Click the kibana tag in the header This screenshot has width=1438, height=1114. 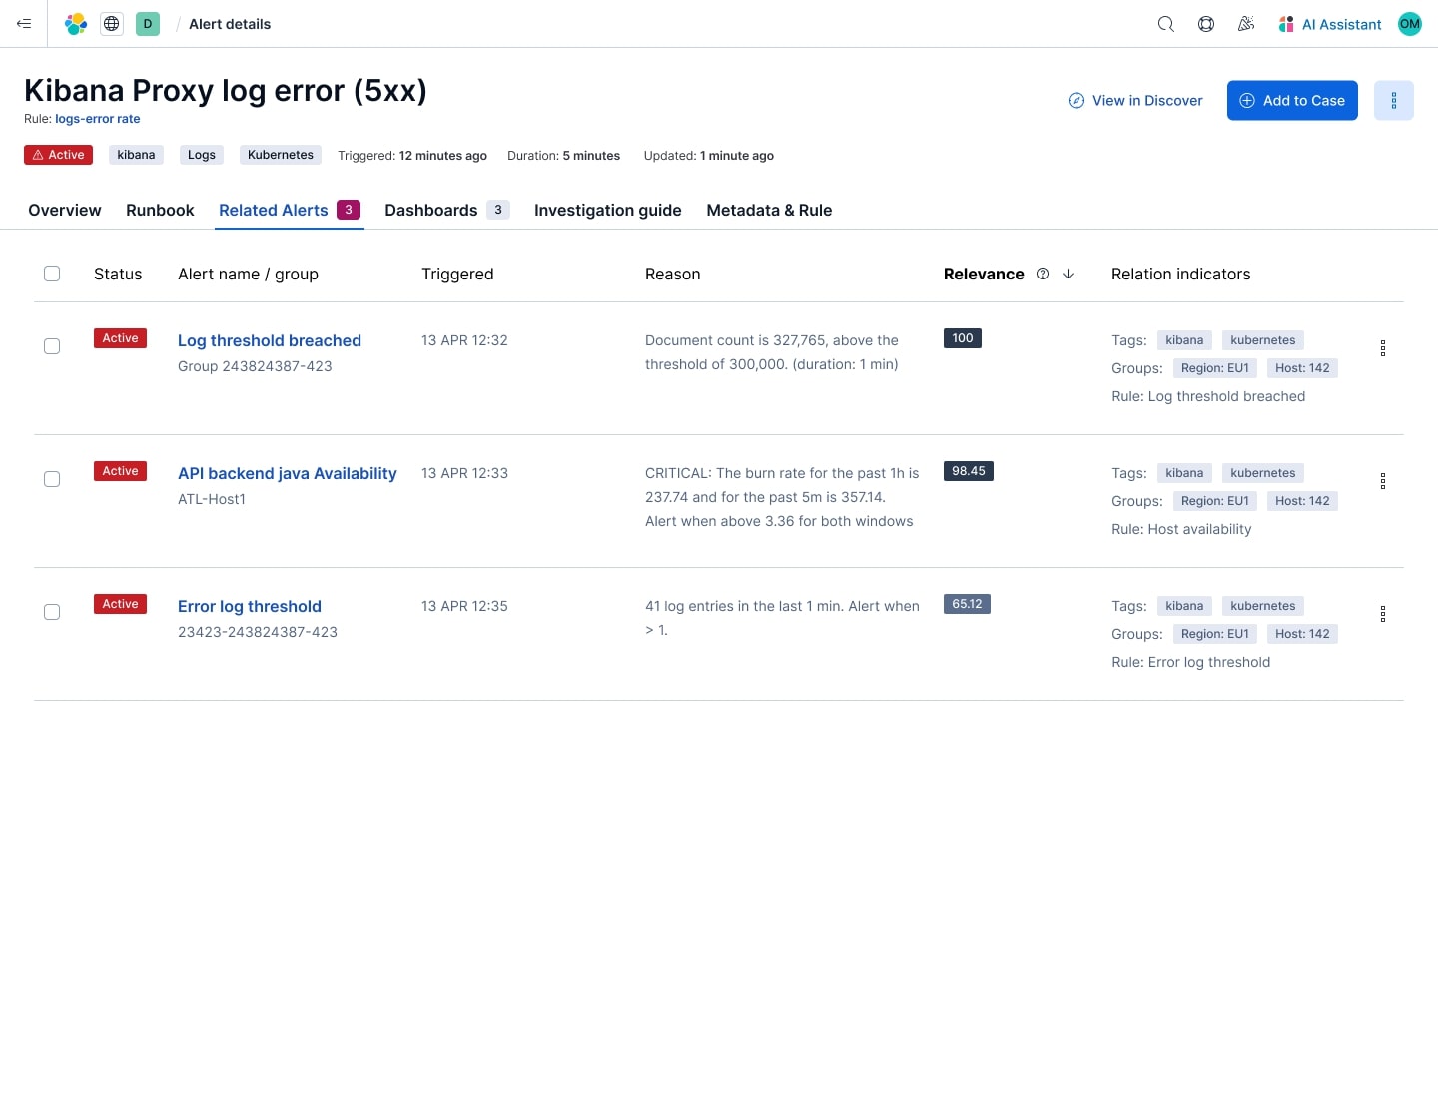click(136, 155)
